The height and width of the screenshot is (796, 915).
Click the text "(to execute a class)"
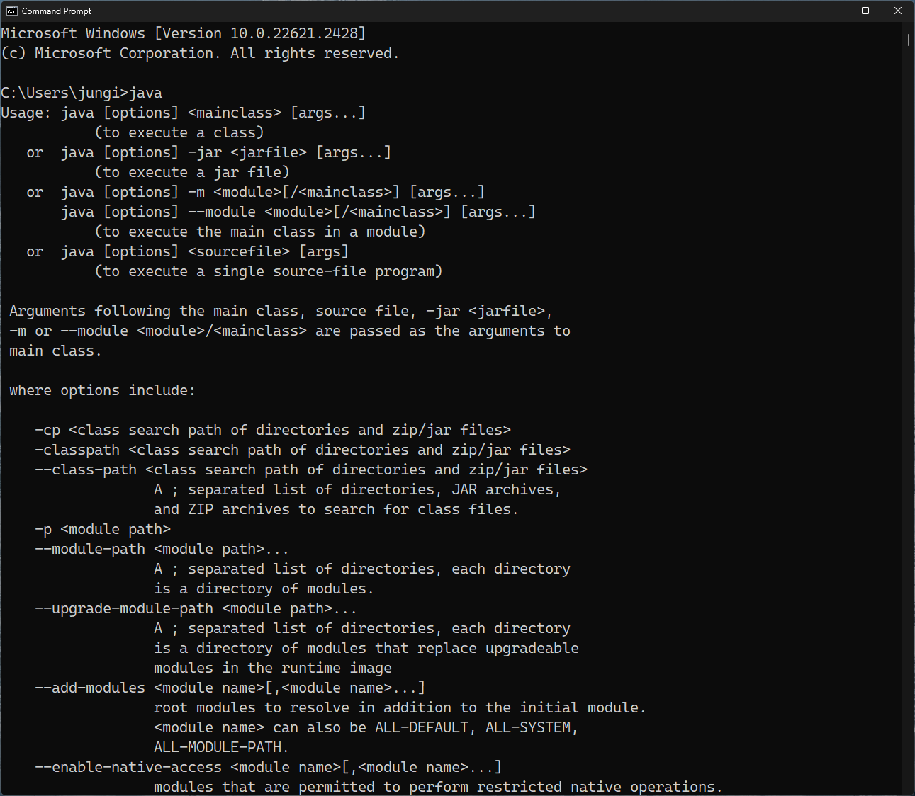point(179,132)
